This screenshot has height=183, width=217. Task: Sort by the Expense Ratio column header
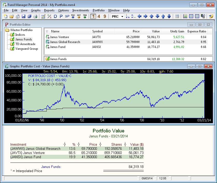coord(197,31)
